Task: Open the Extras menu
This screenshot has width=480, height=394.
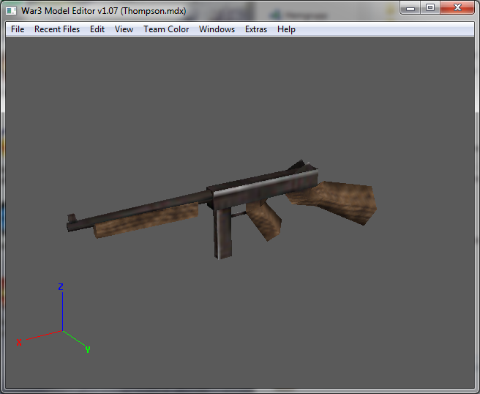Action: point(256,29)
